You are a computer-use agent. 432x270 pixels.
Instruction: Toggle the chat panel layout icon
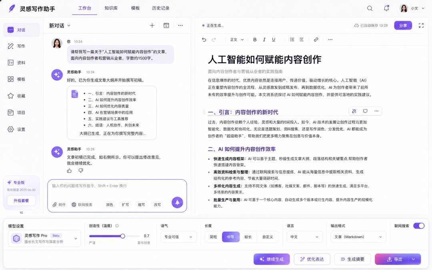pos(166,26)
